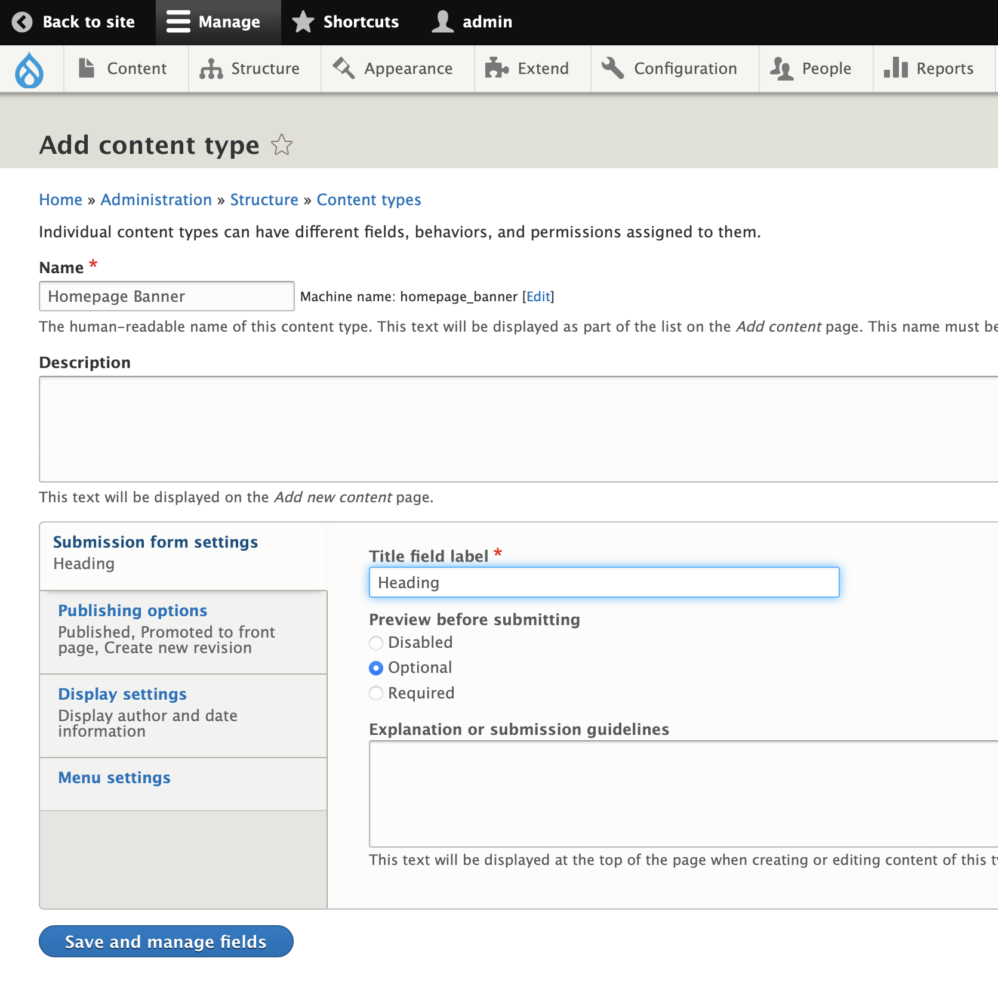Open the Appearance admin menu
The width and height of the screenshot is (998, 989).
click(398, 69)
